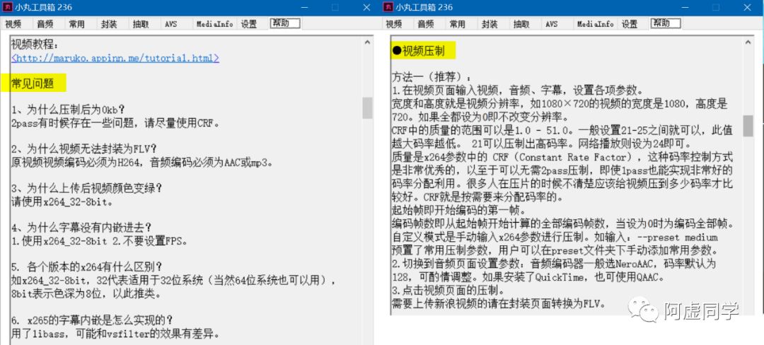Minimize the 视频压制 window
This screenshot has height=345, width=764.
click(685, 7)
